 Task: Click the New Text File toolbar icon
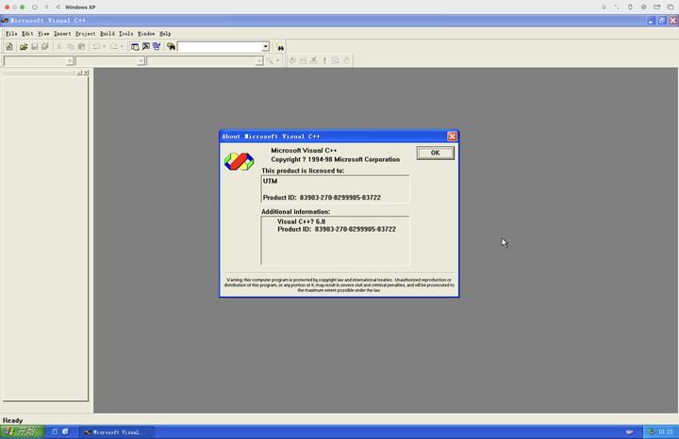coord(9,47)
